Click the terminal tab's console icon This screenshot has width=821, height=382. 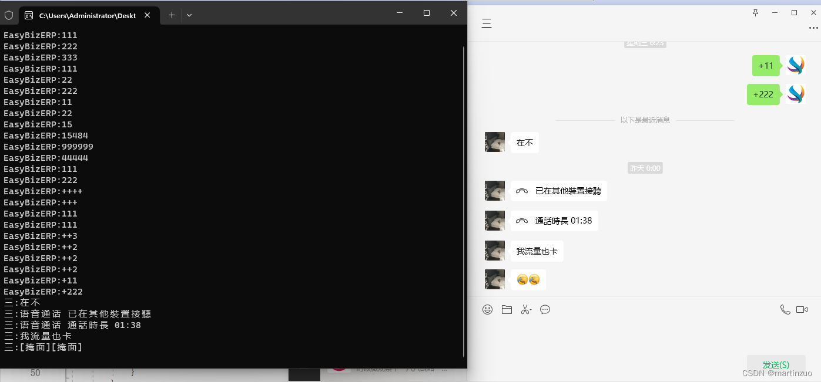tap(29, 15)
